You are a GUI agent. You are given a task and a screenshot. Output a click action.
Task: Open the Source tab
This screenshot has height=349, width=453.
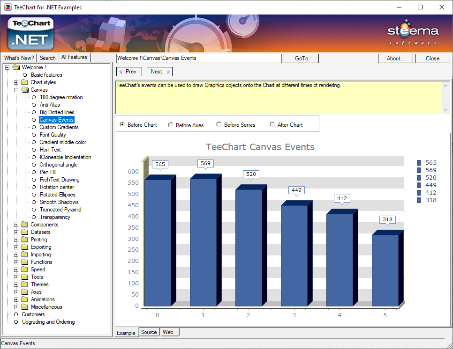pos(149,332)
